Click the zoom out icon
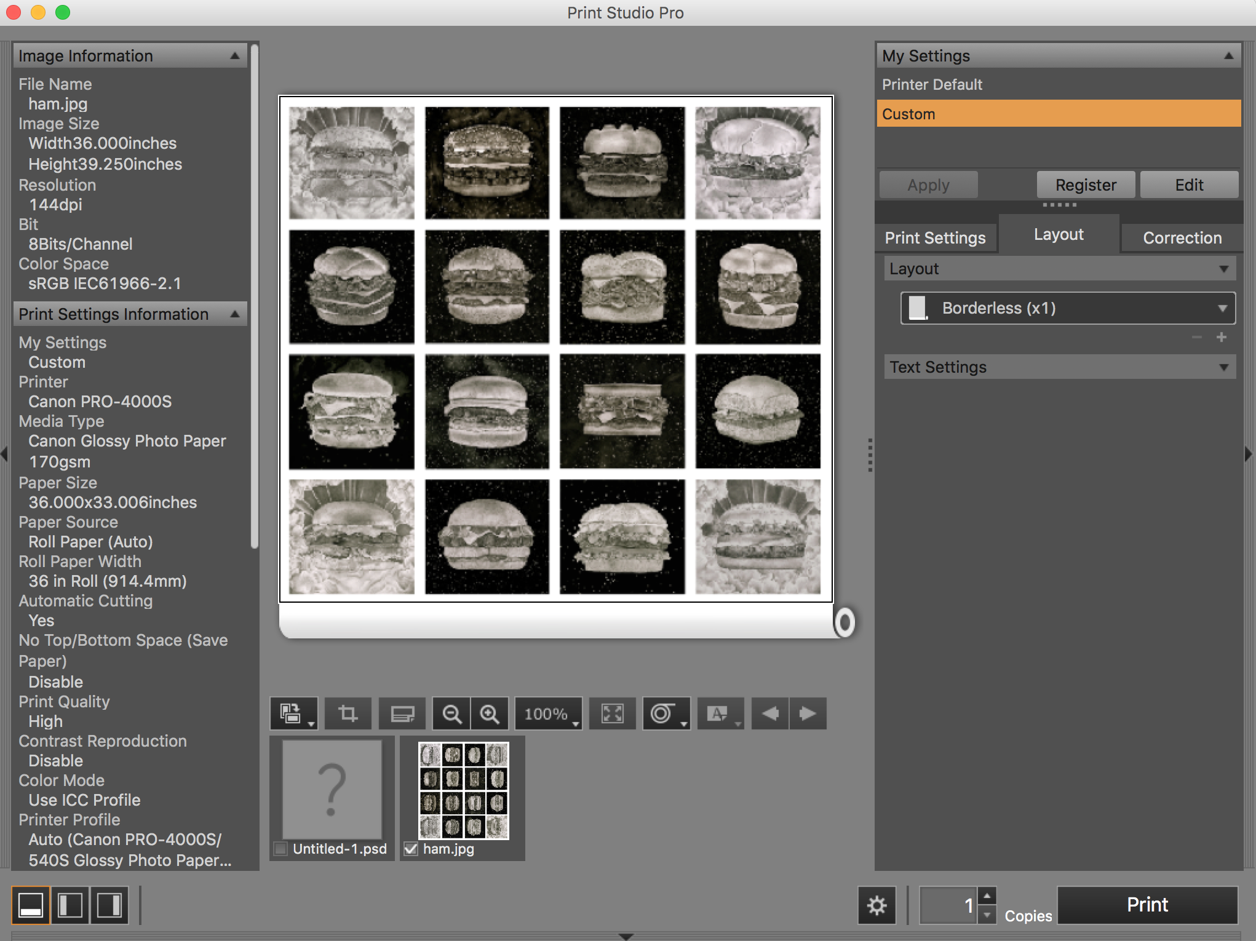This screenshot has width=1256, height=941. [450, 713]
